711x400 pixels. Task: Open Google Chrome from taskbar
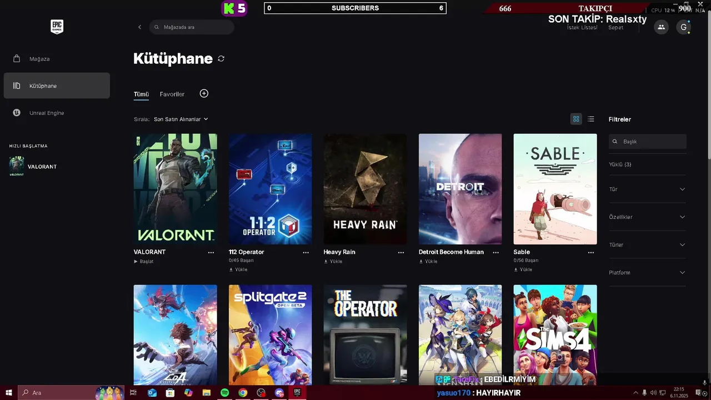coord(243,393)
